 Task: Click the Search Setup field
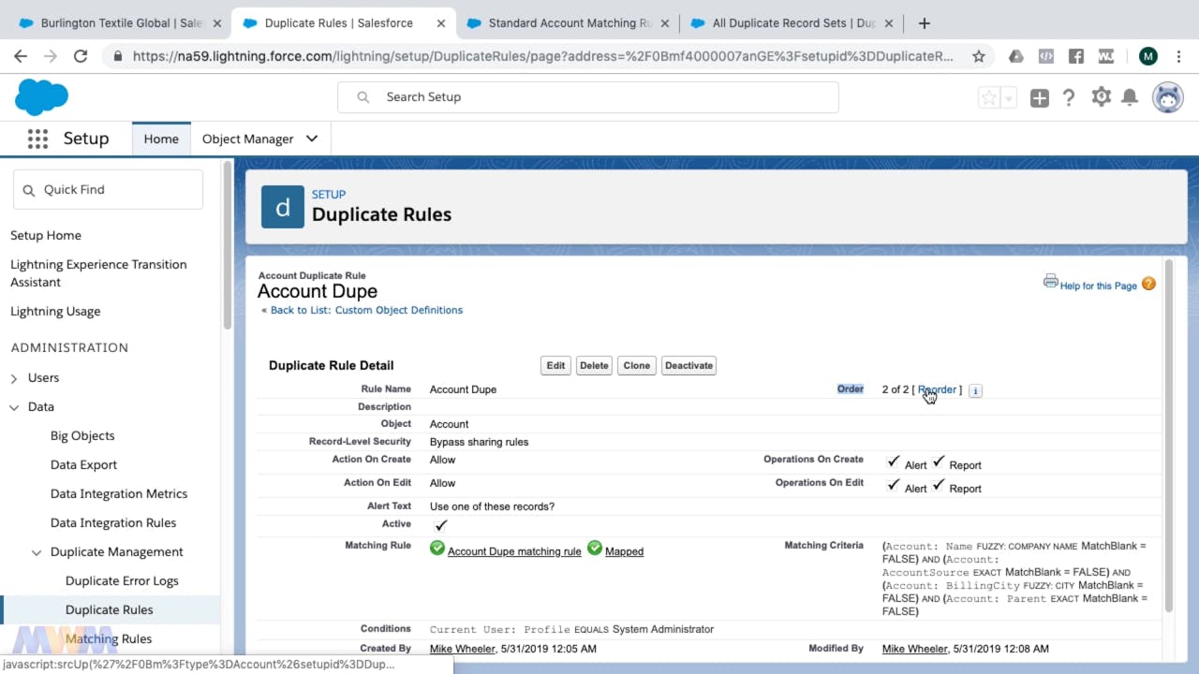tap(588, 97)
